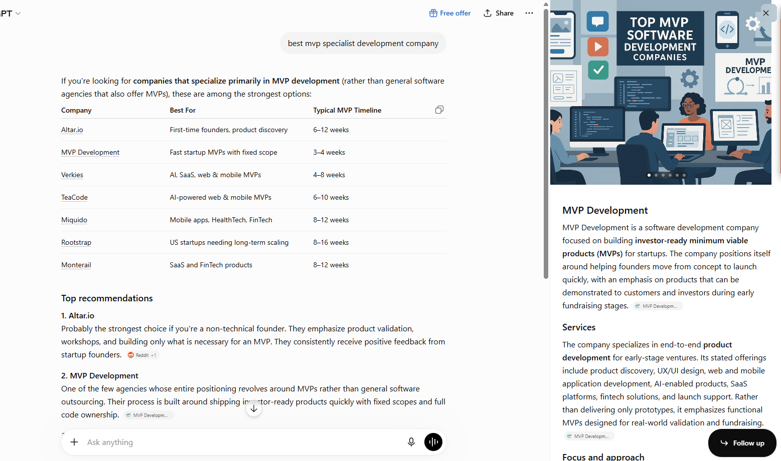Image resolution: width=781 pixels, height=461 pixels.
Task: Open the Verkies company link
Action: [x=72, y=175]
